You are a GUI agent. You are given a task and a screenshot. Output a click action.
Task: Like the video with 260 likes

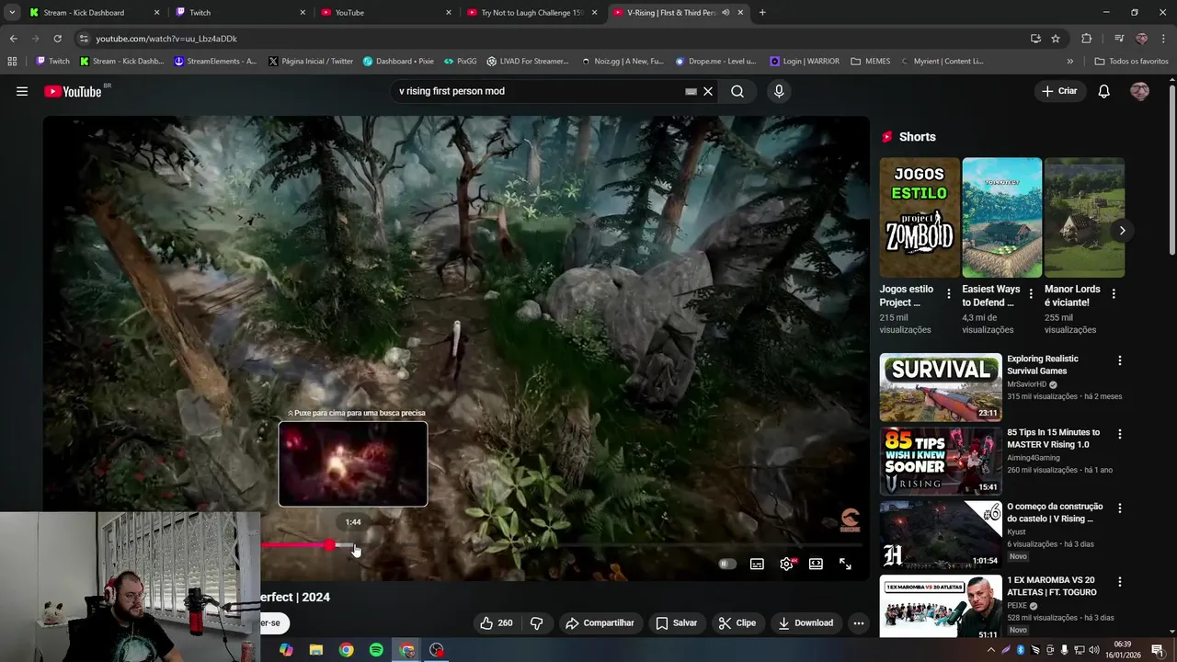[x=496, y=622]
